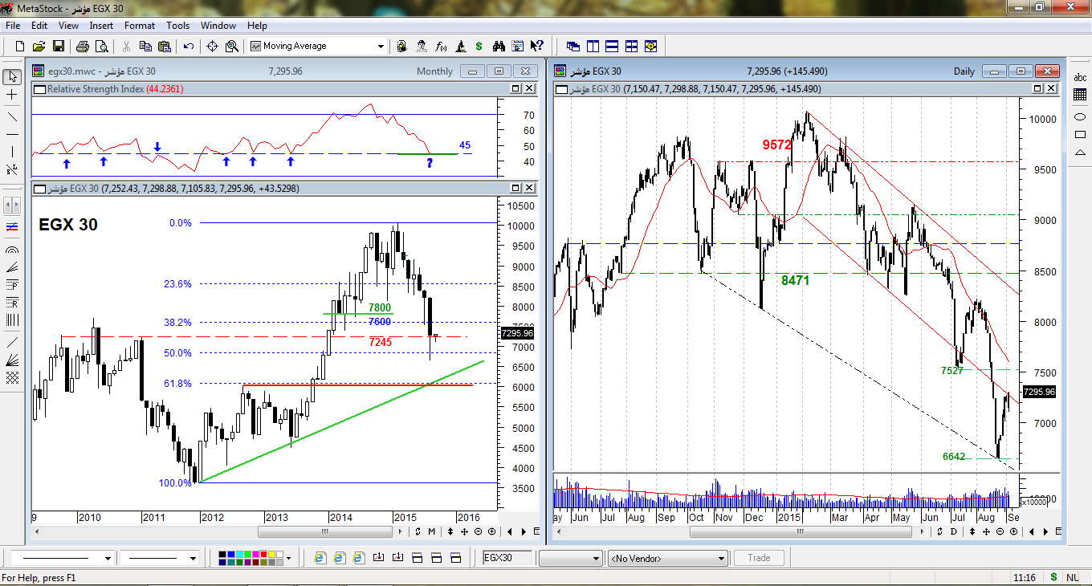Select the Fibonacci fan lines tool
This screenshot has width=1092, height=586.
(x=12, y=268)
